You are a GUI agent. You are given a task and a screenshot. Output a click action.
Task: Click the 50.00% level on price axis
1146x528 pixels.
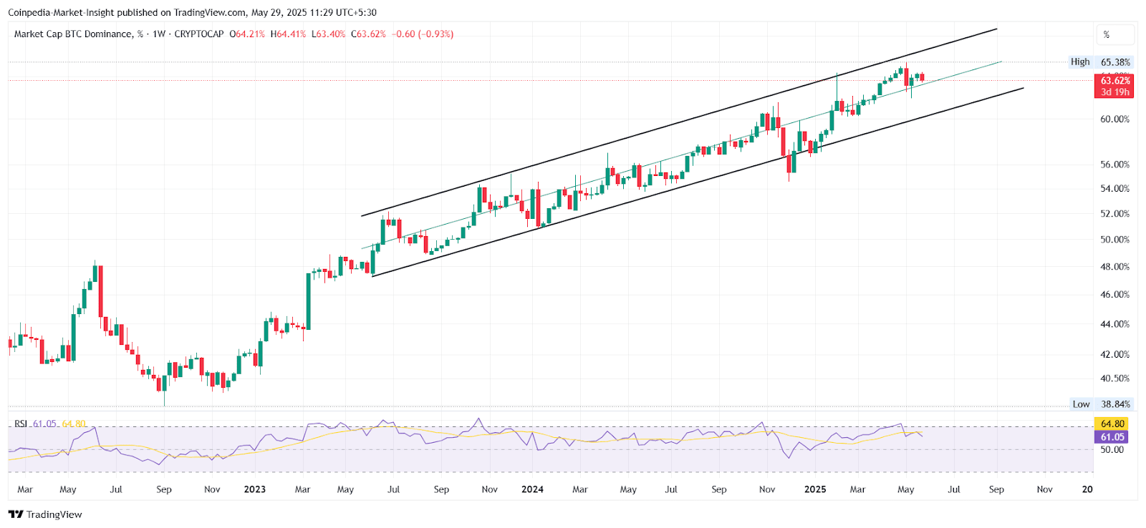click(1114, 240)
